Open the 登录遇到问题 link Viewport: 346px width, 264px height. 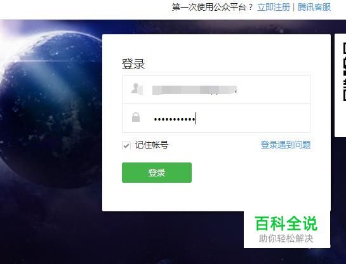point(286,145)
